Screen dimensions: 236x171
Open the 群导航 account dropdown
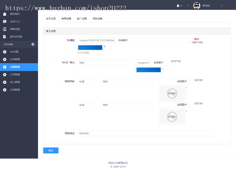pyautogui.click(x=207, y=6)
